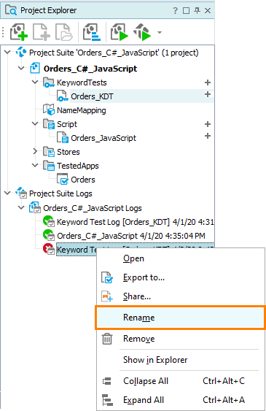Select the Orders_KDT keyword test
The image size is (266, 411).
pos(92,96)
